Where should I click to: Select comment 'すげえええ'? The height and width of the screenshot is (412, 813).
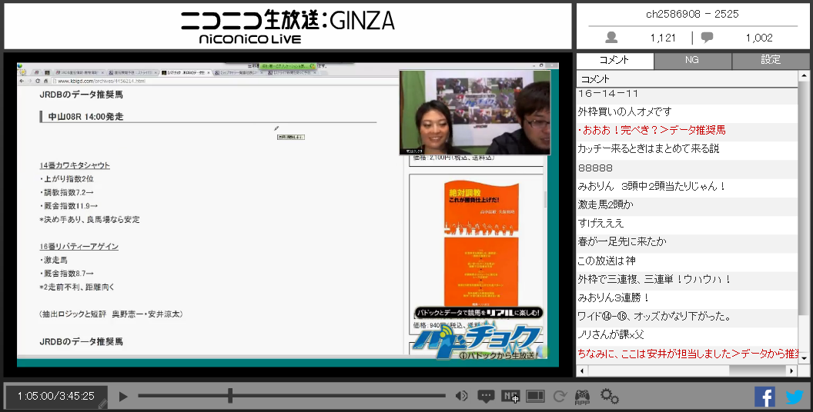[687, 224]
